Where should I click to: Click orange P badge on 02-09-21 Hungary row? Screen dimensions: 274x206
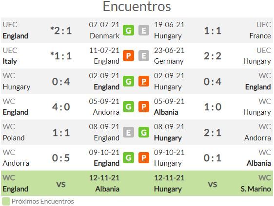pyautogui.click(x=144, y=81)
